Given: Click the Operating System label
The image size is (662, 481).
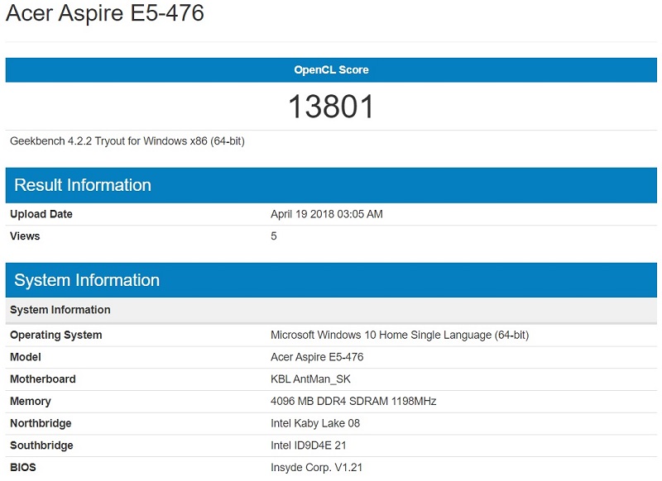Looking at the screenshot, I should click(56, 336).
